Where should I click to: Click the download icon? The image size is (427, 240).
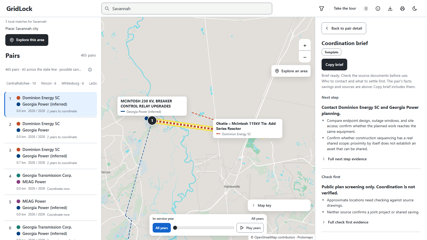point(390,9)
